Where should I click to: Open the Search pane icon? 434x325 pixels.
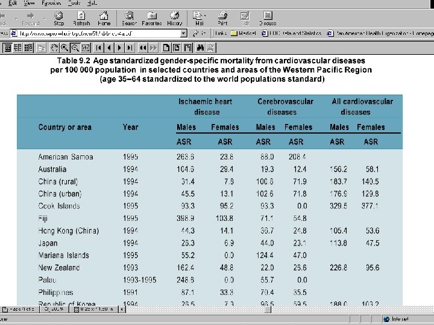(129, 19)
